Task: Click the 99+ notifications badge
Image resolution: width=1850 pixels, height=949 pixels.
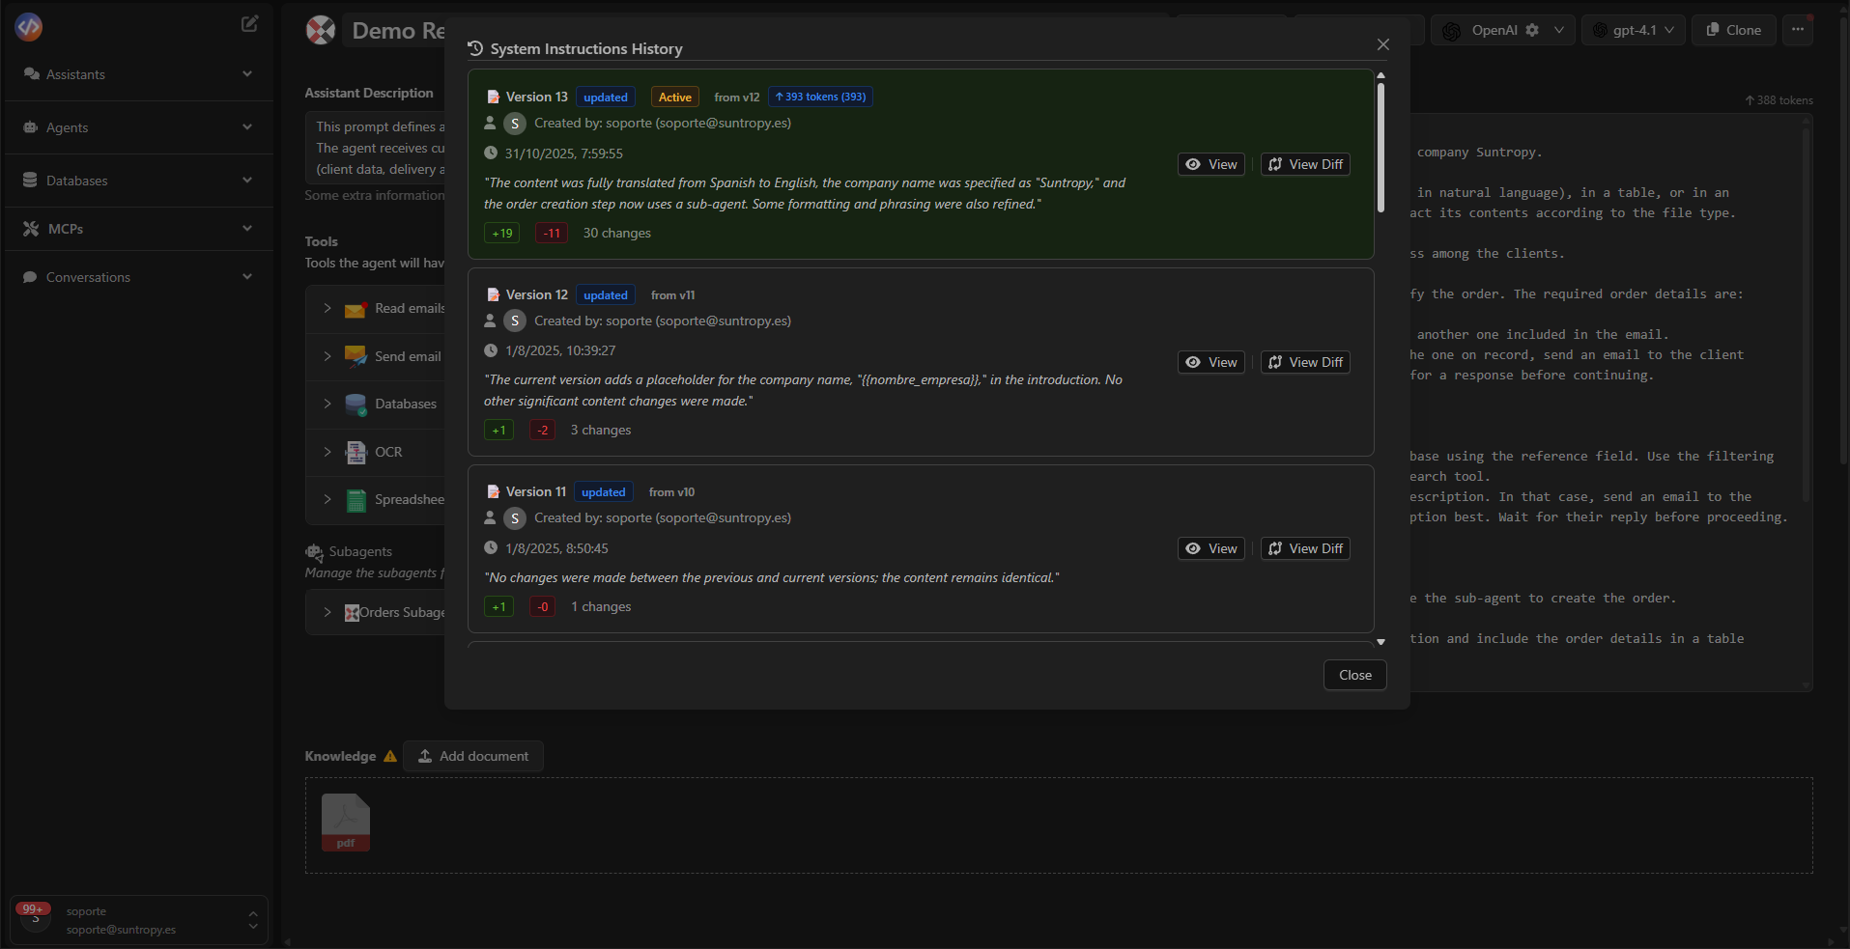Action: (33, 908)
